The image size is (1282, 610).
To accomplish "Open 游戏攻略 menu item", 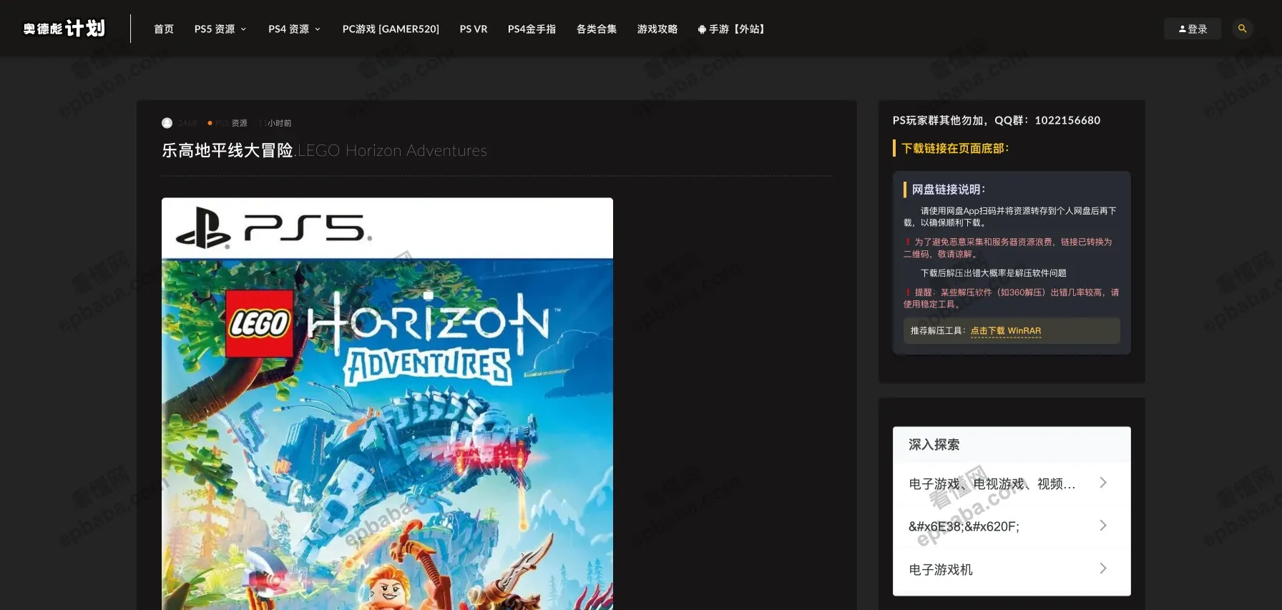I will click(657, 29).
